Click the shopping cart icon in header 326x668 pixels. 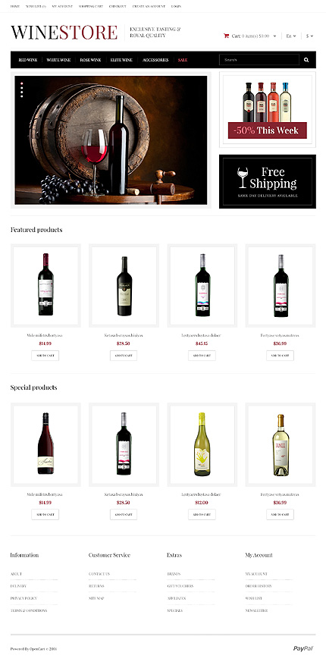click(x=226, y=36)
